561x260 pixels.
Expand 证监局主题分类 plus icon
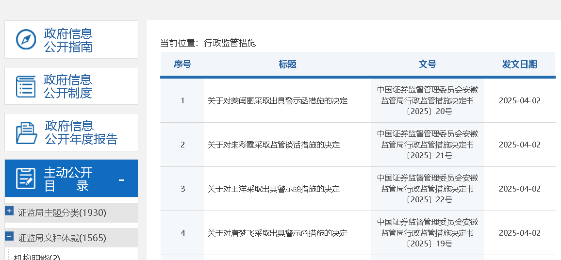pyautogui.click(x=9, y=211)
